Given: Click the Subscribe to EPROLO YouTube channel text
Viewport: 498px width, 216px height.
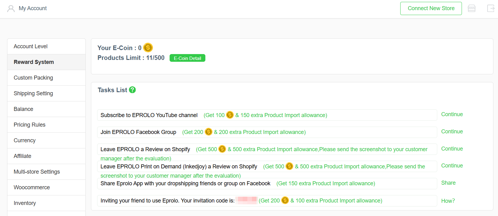Looking at the screenshot, I should (x=149, y=115).
